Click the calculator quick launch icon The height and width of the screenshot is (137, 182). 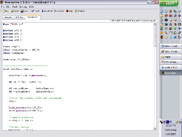point(171,37)
